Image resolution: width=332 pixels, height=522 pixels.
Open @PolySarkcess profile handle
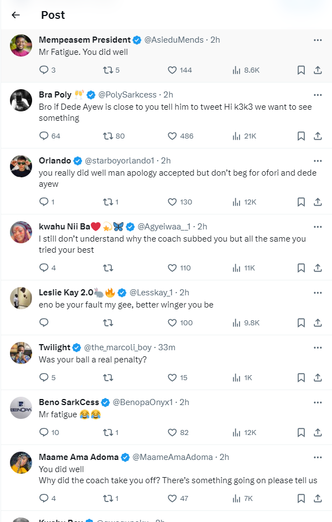(127, 95)
